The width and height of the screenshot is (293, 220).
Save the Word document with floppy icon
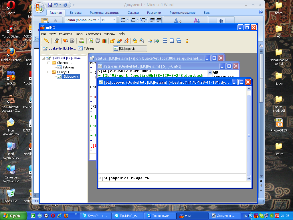click(x=50, y=5)
